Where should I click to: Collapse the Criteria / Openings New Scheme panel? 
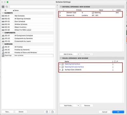[x=61, y=7]
